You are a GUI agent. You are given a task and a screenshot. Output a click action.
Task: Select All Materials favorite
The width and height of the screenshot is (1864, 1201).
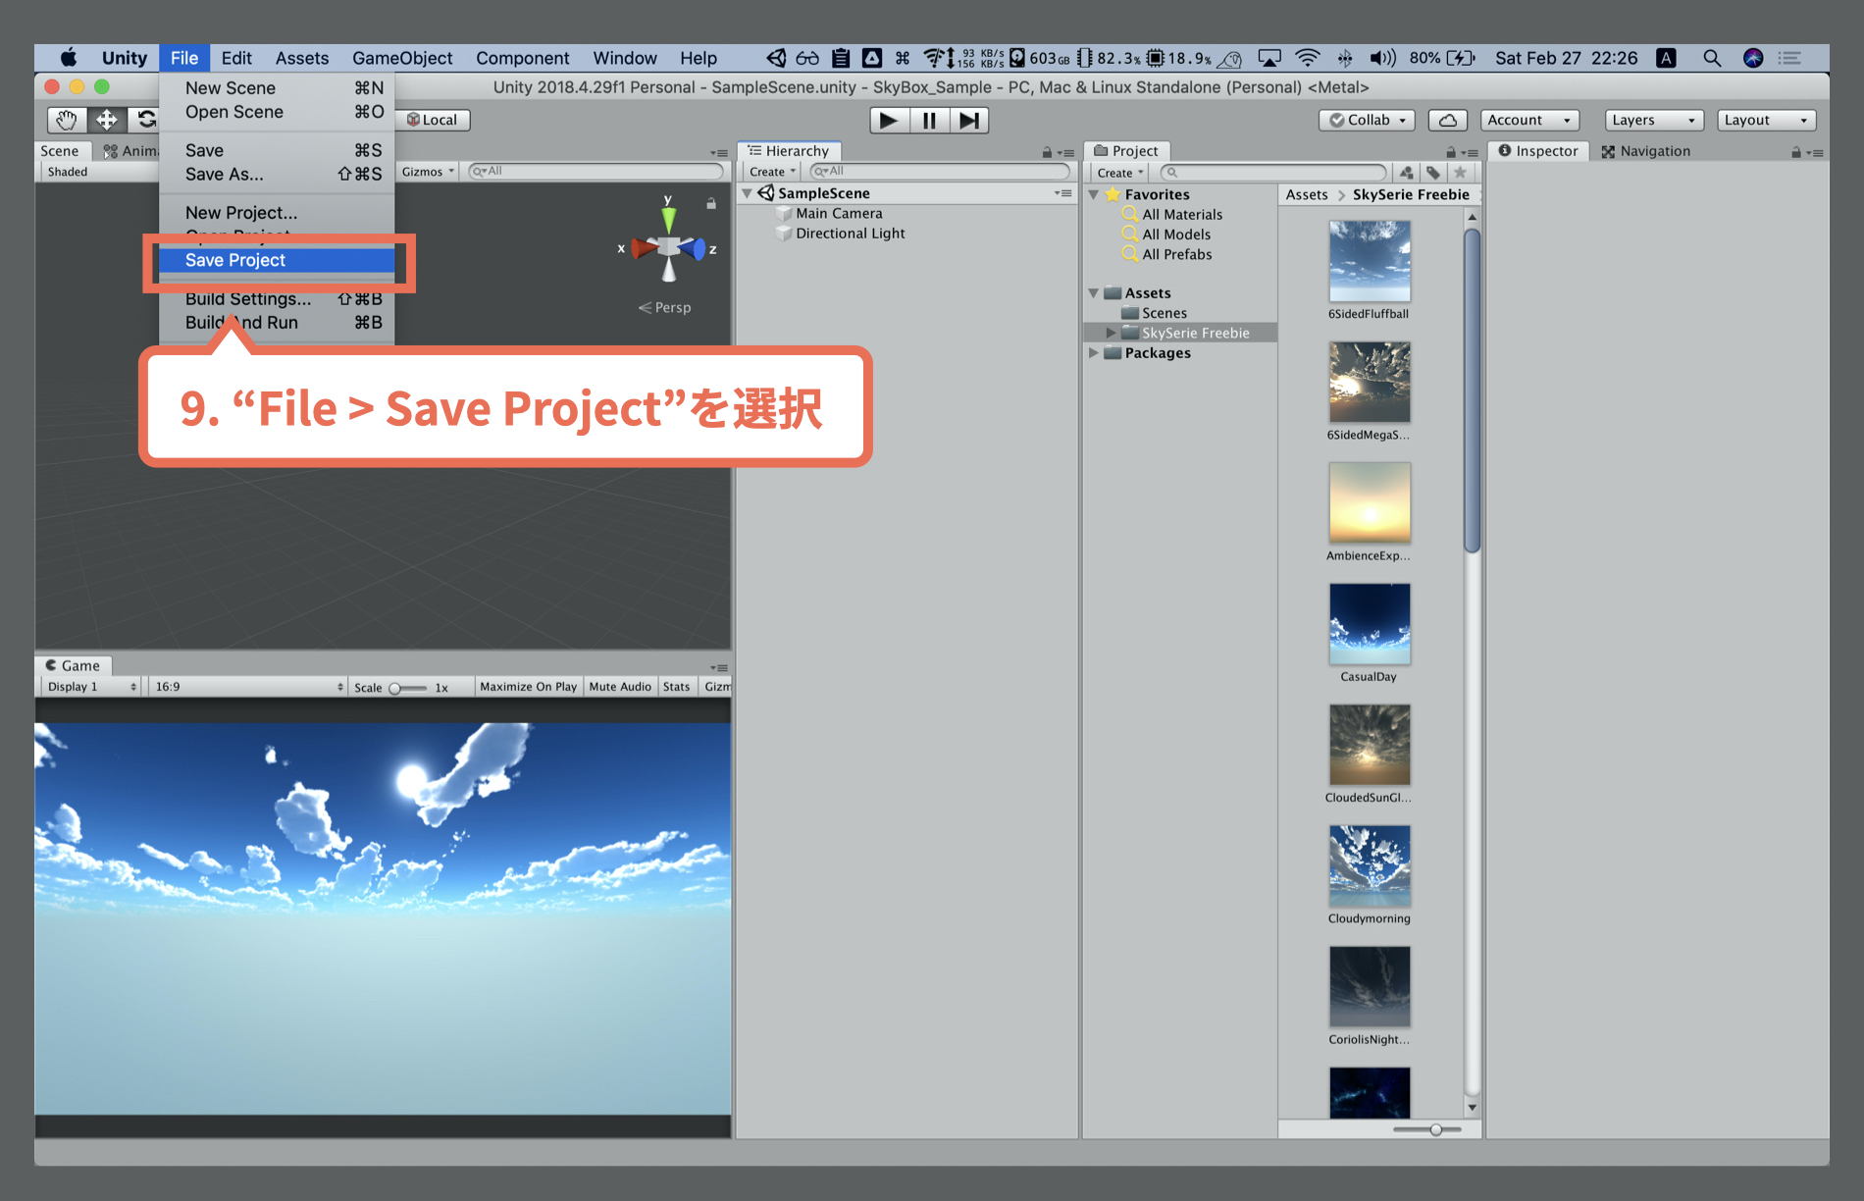[1182, 214]
